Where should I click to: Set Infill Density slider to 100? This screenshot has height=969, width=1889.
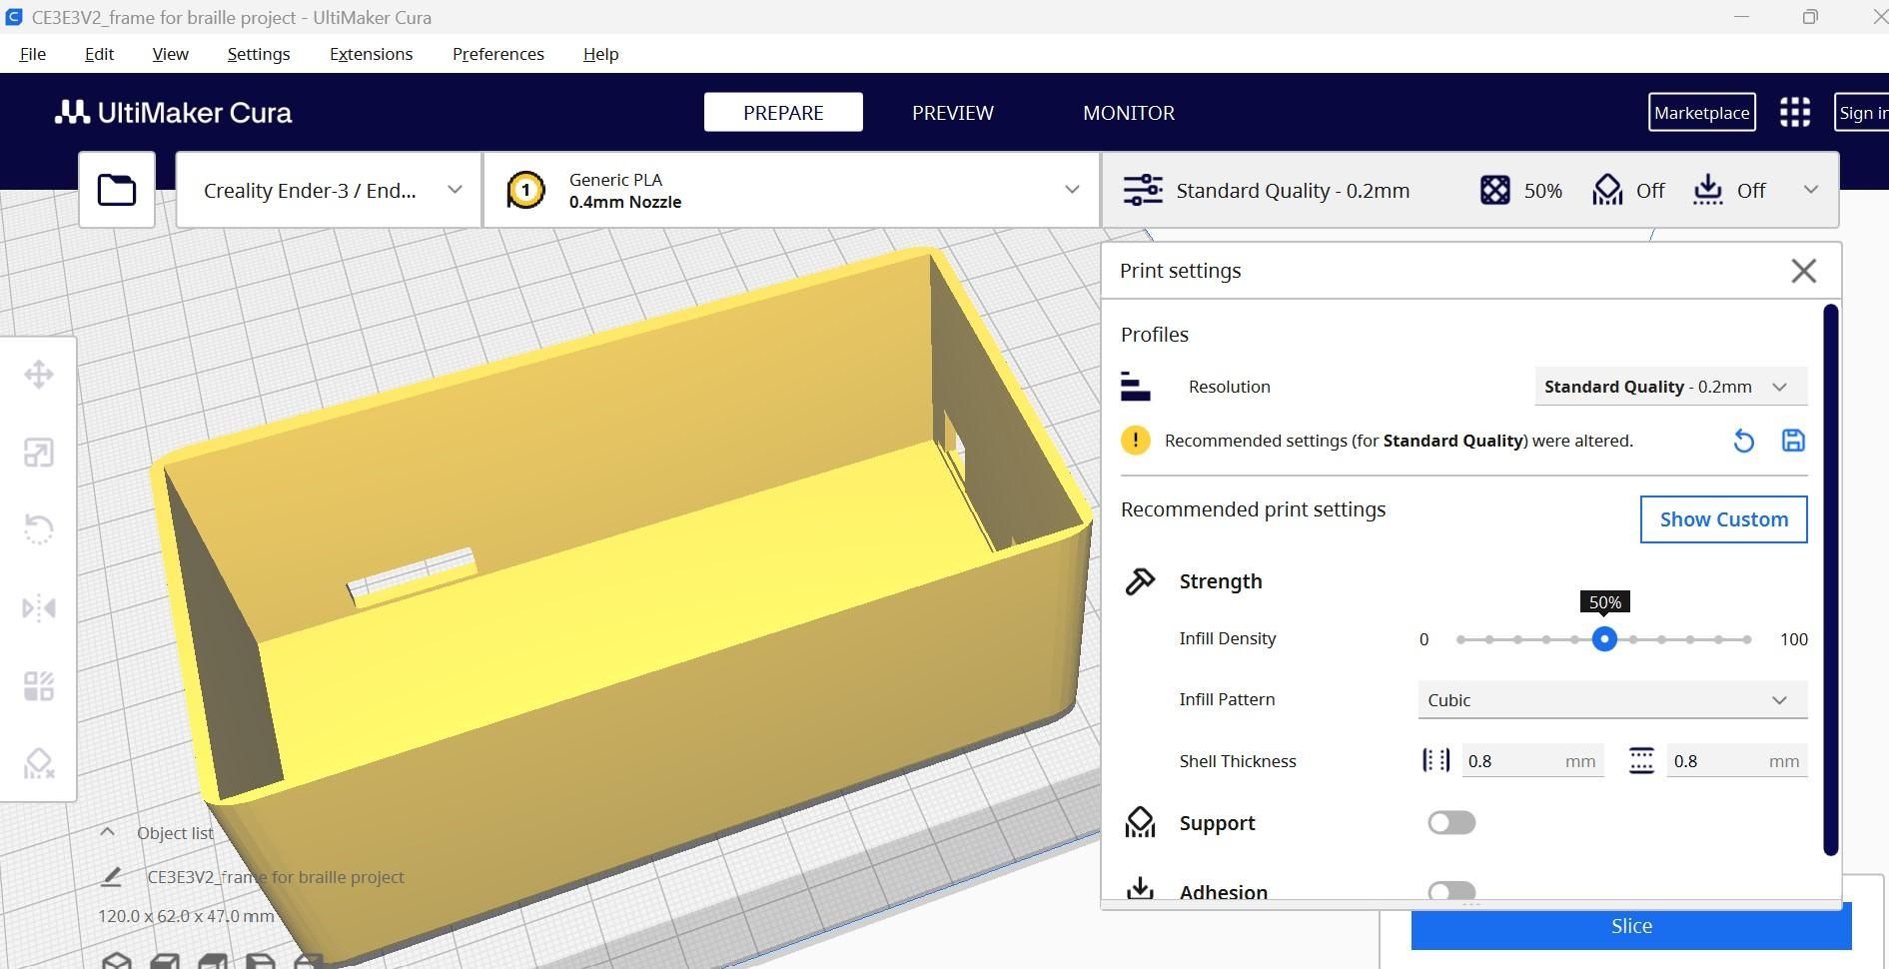(1748, 639)
